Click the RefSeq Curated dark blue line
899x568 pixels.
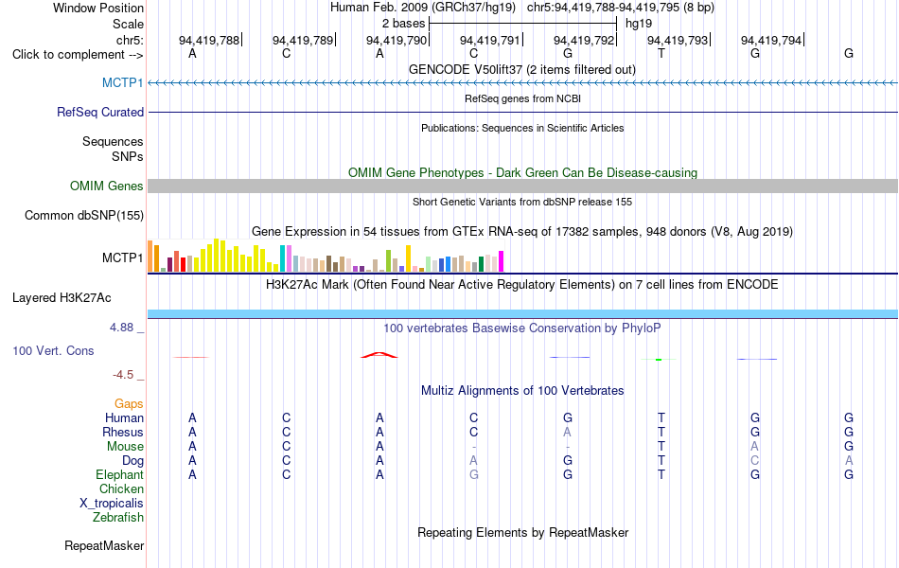(523, 112)
